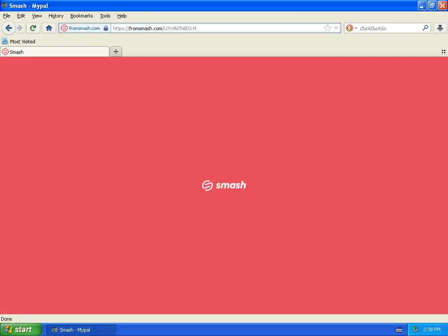Screen dimensions: 448x336
Task: Click the Mypal raccoon title bar icon
Action: (4, 5)
